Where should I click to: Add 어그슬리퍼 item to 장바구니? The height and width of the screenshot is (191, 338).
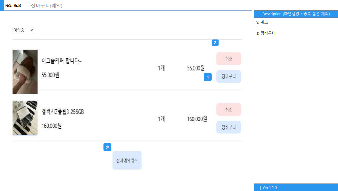click(228, 76)
